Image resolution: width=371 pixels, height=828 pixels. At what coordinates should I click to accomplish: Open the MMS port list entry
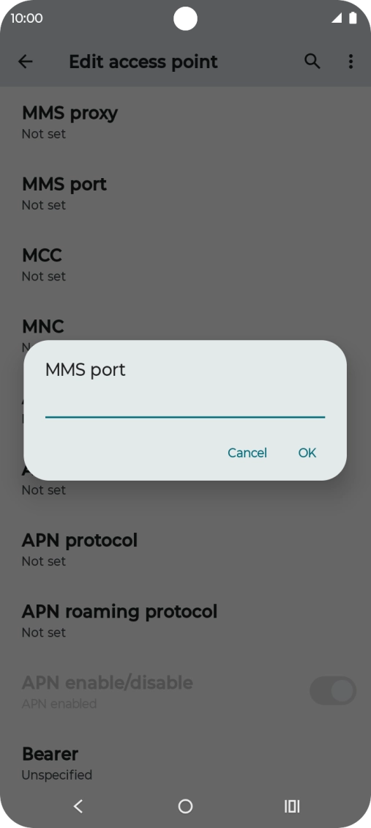[186, 193]
